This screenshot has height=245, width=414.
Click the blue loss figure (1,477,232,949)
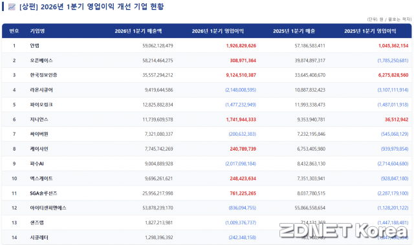coord(241,105)
